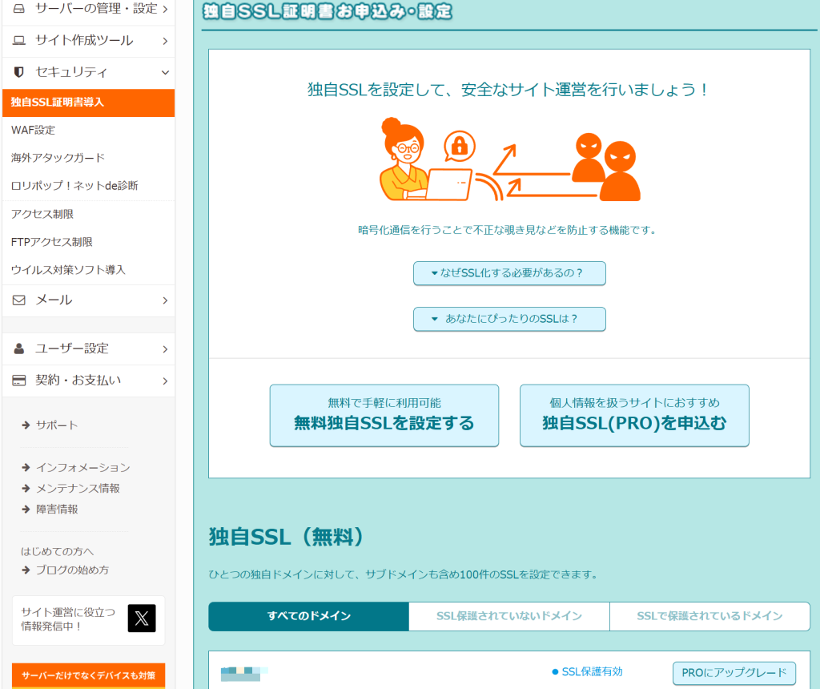This screenshot has width=820, height=689.
Task: Click the arrow icon next to サポート
Action: click(x=26, y=425)
